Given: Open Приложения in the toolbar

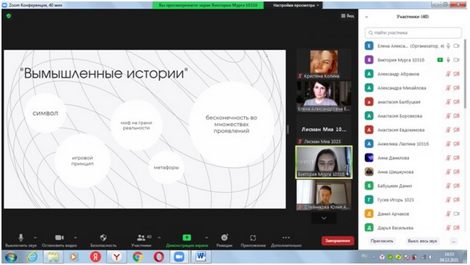Looking at the screenshot, I should pos(253,240).
